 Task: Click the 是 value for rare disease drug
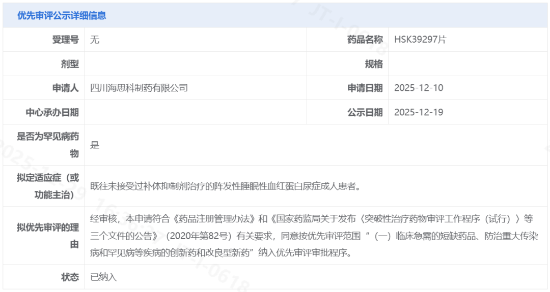[x=95, y=145]
